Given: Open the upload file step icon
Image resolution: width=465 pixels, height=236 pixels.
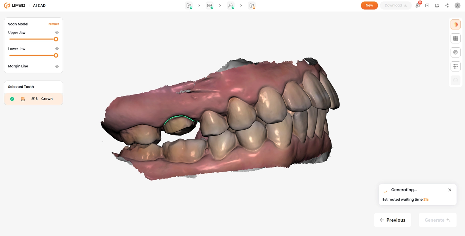Looking at the screenshot, I should [x=189, y=5].
